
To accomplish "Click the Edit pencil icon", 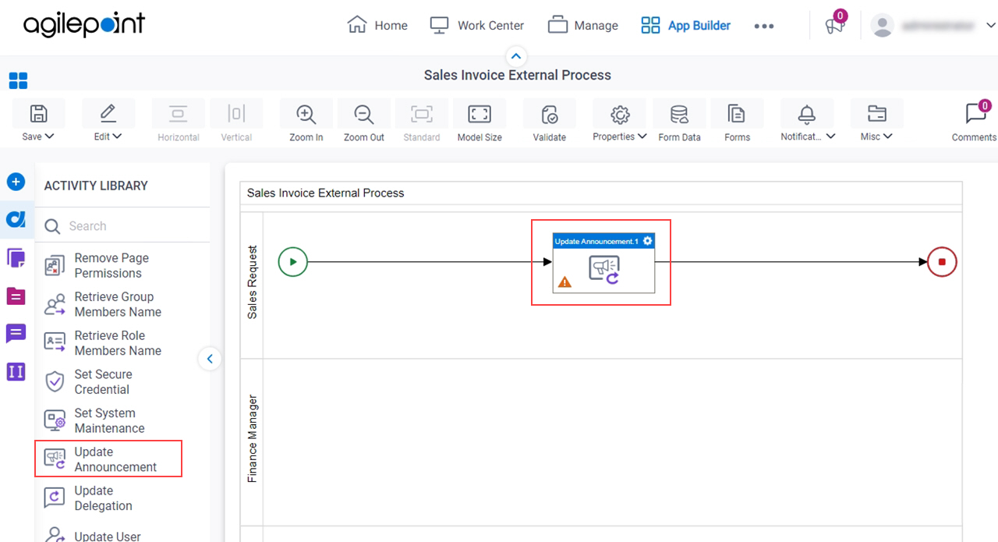I will [x=108, y=114].
